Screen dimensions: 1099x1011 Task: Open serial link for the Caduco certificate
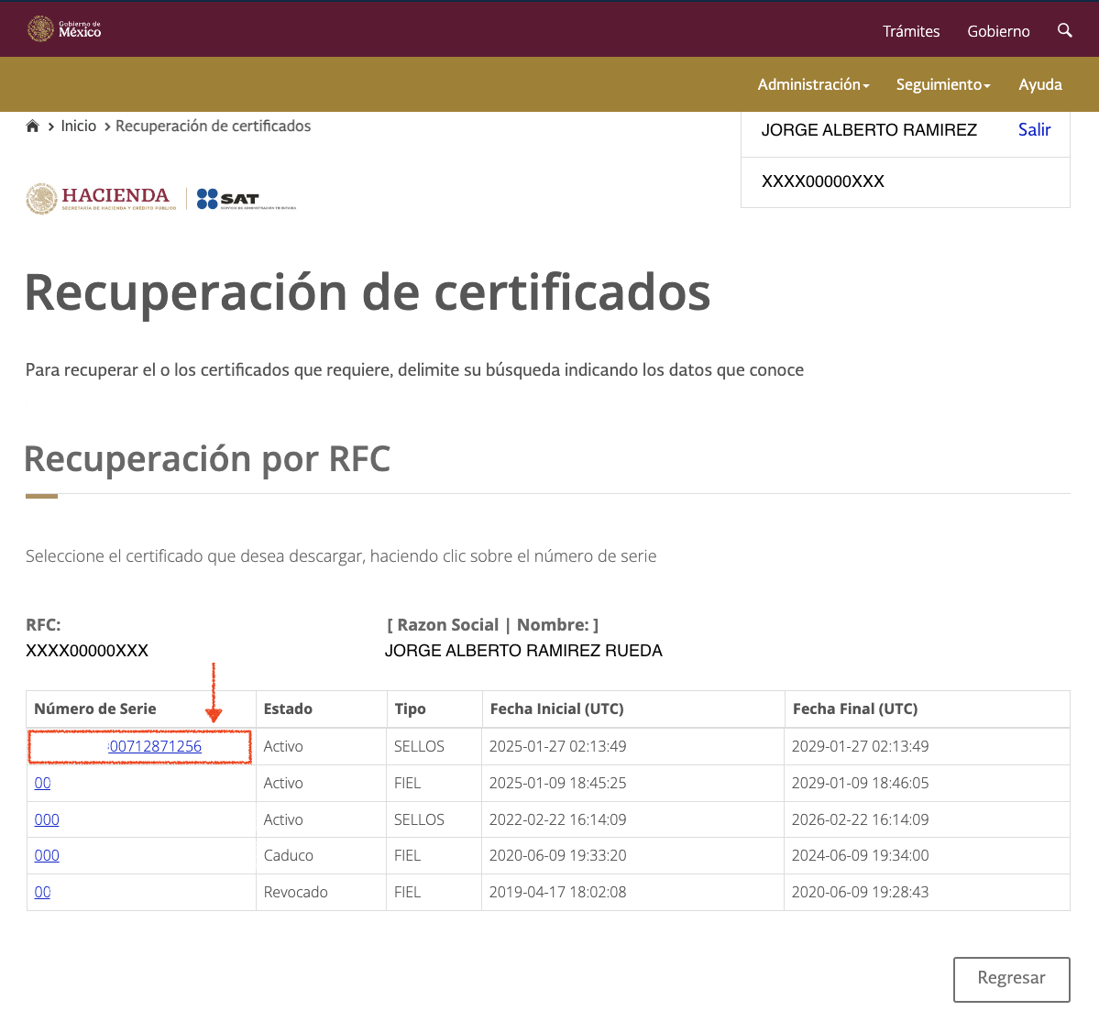pyautogui.click(x=47, y=855)
